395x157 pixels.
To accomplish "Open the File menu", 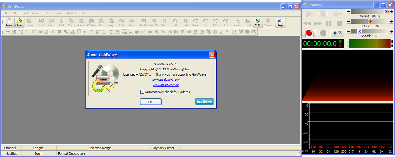I will pyautogui.click(x=5, y=13).
